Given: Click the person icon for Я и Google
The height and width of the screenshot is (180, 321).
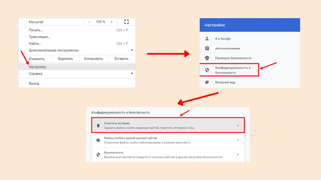Looking at the screenshot, I should 207,39.
